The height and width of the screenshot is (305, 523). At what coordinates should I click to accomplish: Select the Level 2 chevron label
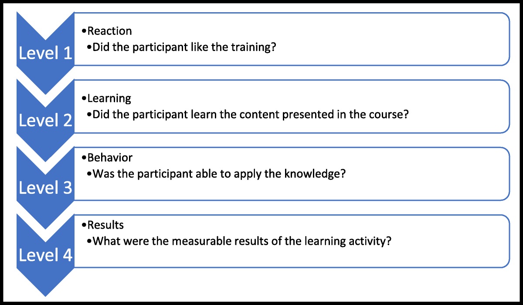click(x=45, y=120)
